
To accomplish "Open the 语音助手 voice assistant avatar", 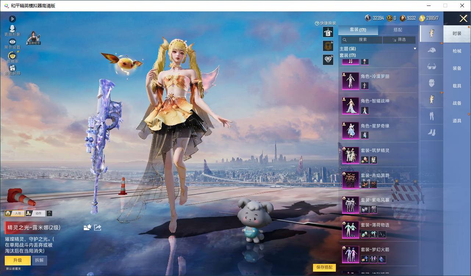I will (34, 38).
